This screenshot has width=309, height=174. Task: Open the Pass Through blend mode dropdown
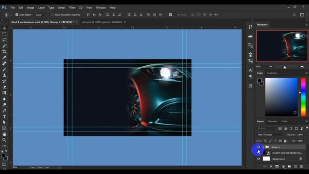click(x=271, y=135)
